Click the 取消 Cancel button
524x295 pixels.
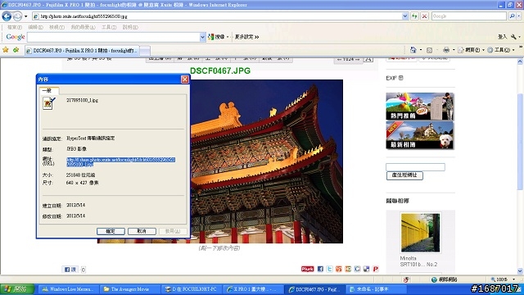point(142,231)
